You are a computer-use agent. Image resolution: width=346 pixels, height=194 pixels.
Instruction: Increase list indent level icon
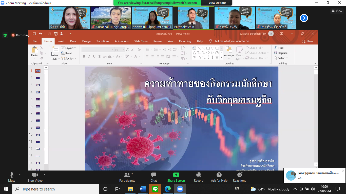[170, 50]
